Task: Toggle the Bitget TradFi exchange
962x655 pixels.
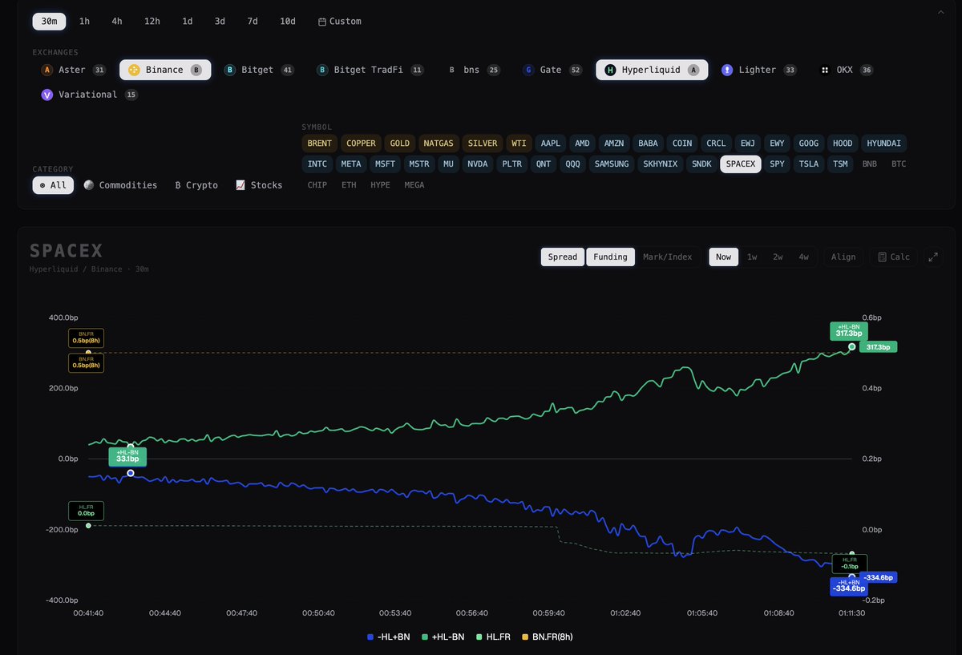Action: 370,70
